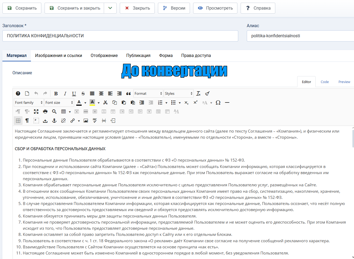This screenshot has height=259, width=354.
Task: Click the Insert table icon
Action: pyautogui.click(x=63, y=112)
